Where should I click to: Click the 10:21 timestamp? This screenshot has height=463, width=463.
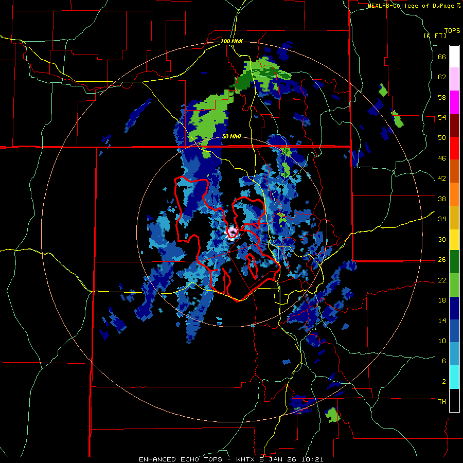[x=313, y=459]
